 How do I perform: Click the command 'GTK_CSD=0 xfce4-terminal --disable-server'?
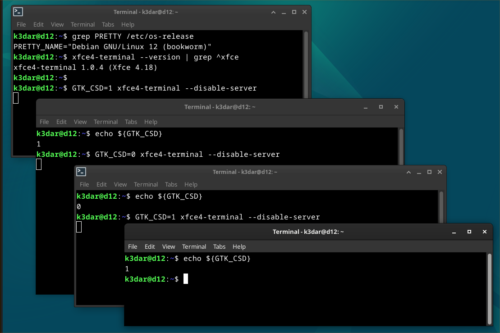(x=187, y=154)
